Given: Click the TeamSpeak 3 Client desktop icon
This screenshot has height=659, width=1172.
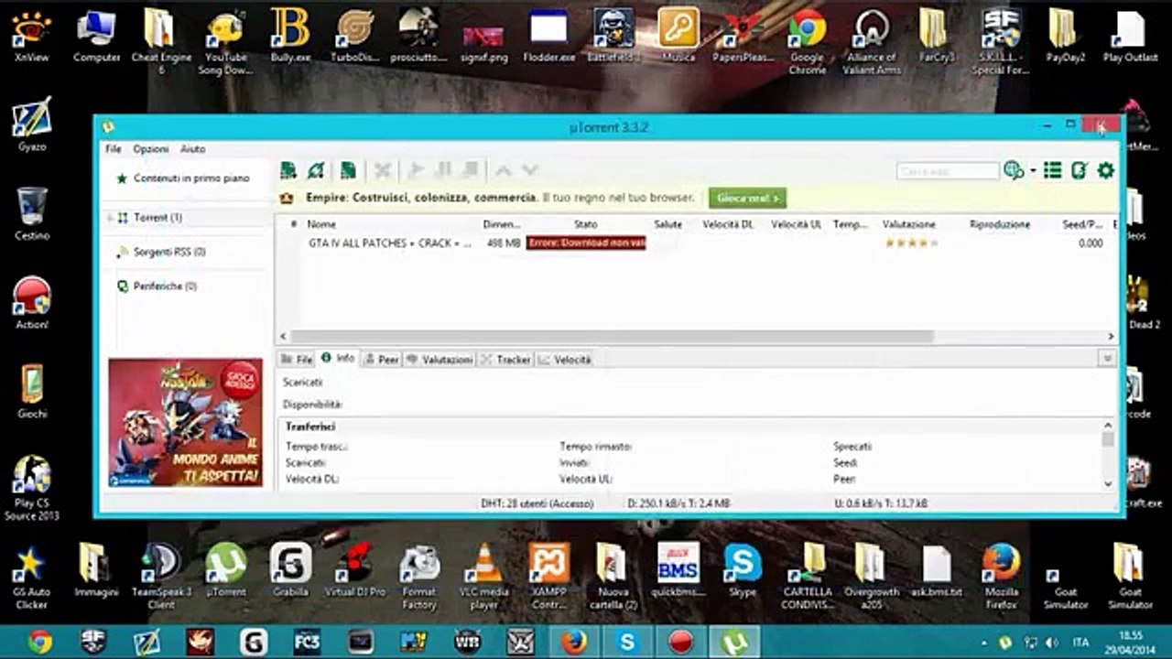Looking at the screenshot, I should click(x=161, y=576).
